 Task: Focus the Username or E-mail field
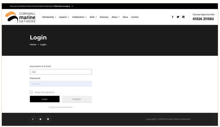[x=61, y=72]
